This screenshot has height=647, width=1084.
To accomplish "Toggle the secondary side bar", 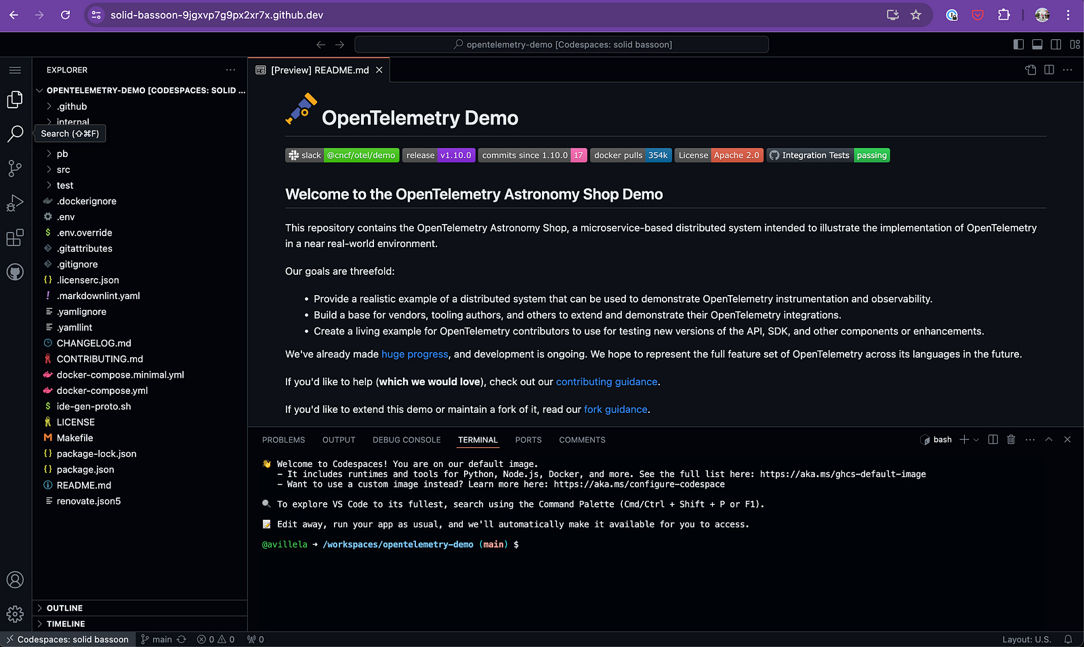I will pyautogui.click(x=1056, y=44).
